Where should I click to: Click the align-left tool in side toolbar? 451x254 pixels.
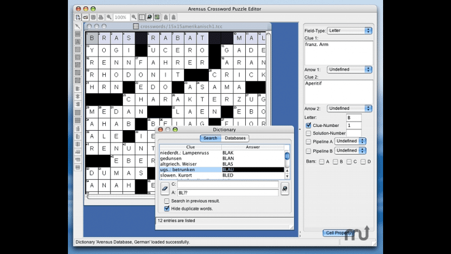78,89
